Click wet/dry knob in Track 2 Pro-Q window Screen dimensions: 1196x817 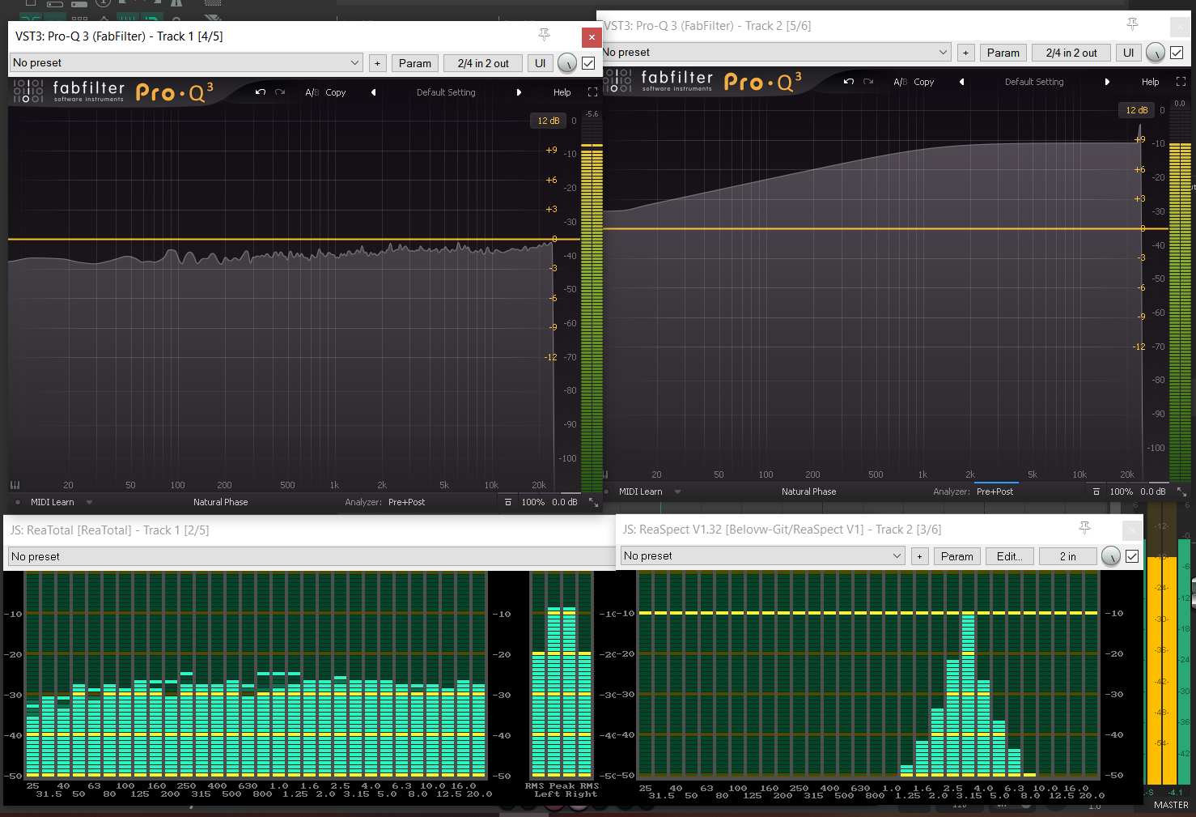point(1156,53)
